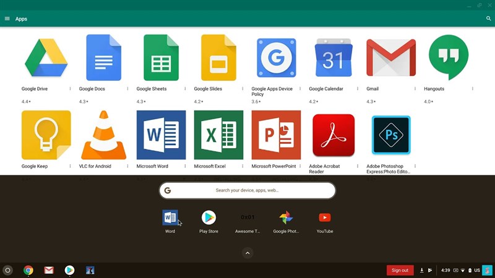
Task: Open Google Apps Device Policy icon
Action: point(276,57)
